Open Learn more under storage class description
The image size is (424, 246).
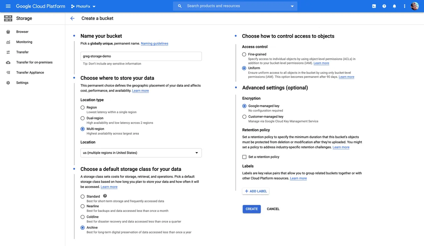(109, 187)
